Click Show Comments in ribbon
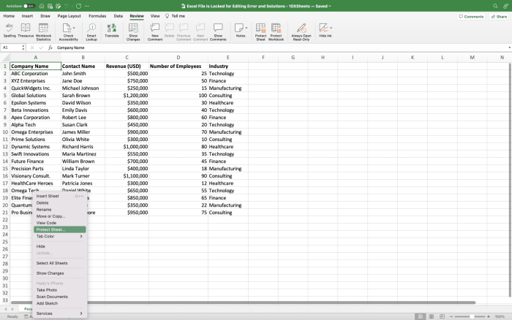This screenshot has height=320, width=512. (x=218, y=29)
